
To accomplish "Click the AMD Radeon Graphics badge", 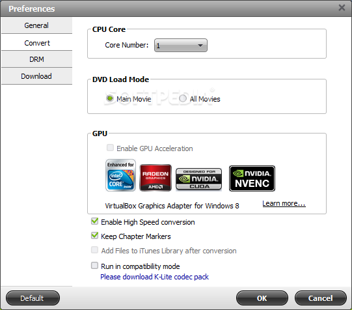I will (x=156, y=178).
